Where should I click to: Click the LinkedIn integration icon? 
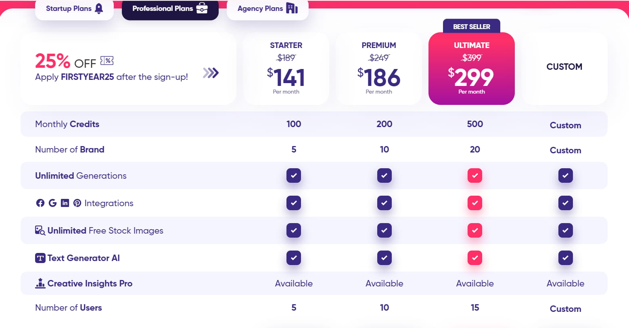[x=65, y=203]
